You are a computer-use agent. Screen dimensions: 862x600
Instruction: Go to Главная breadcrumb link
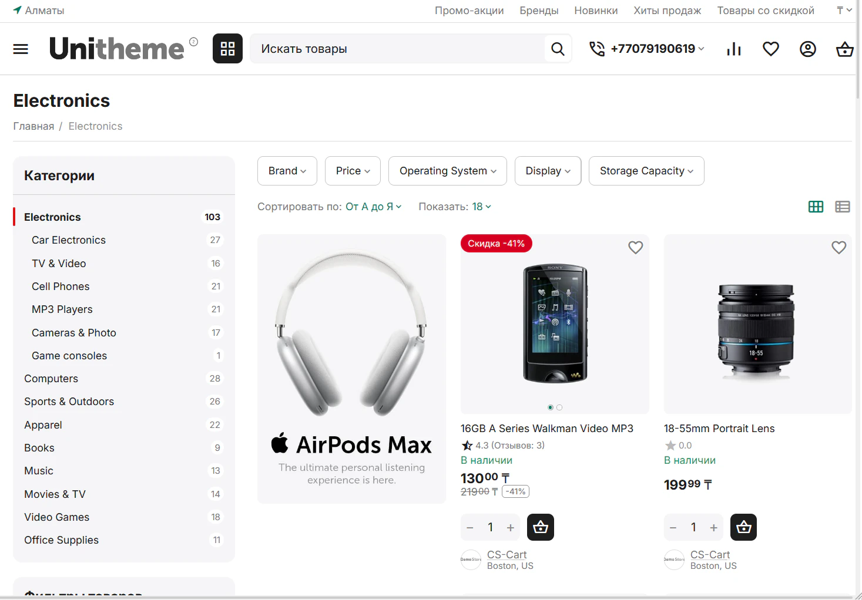pyautogui.click(x=33, y=126)
